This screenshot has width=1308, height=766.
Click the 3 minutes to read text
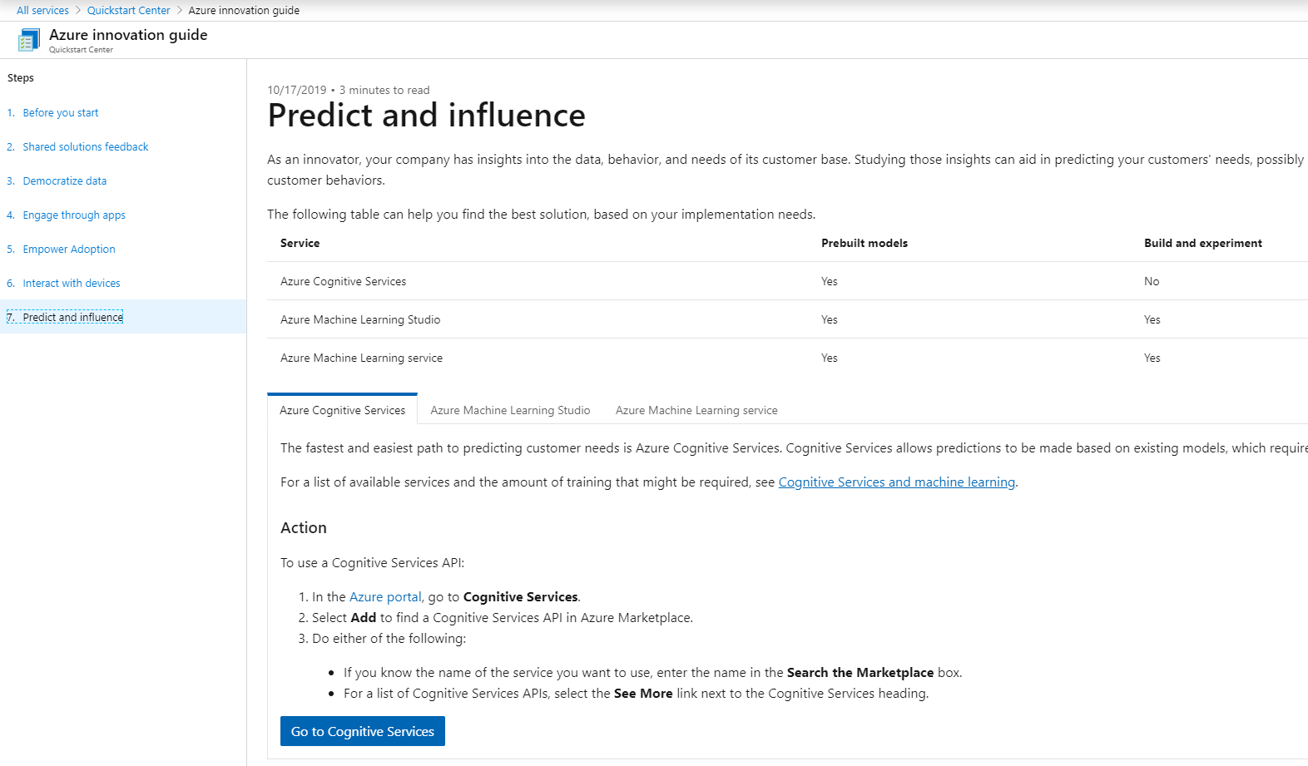pos(384,91)
